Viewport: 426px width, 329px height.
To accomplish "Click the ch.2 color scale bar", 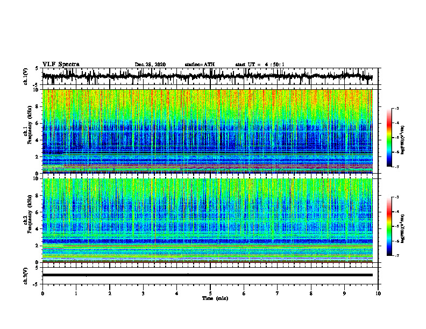I will pos(389,226).
